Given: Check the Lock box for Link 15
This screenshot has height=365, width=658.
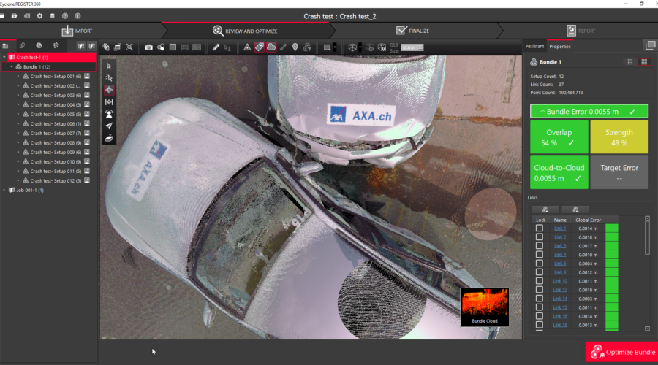Looking at the screenshot, I should pos(540,307).
